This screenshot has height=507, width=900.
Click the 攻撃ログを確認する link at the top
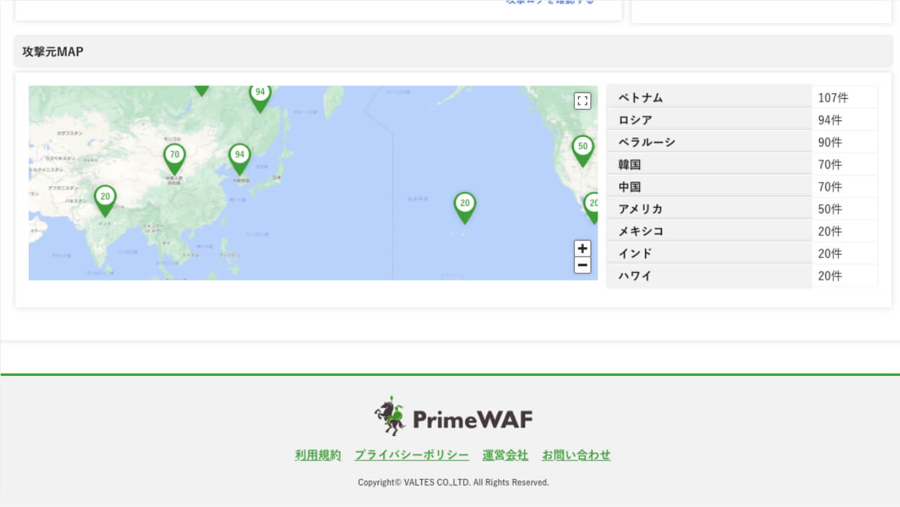[548, 2]
